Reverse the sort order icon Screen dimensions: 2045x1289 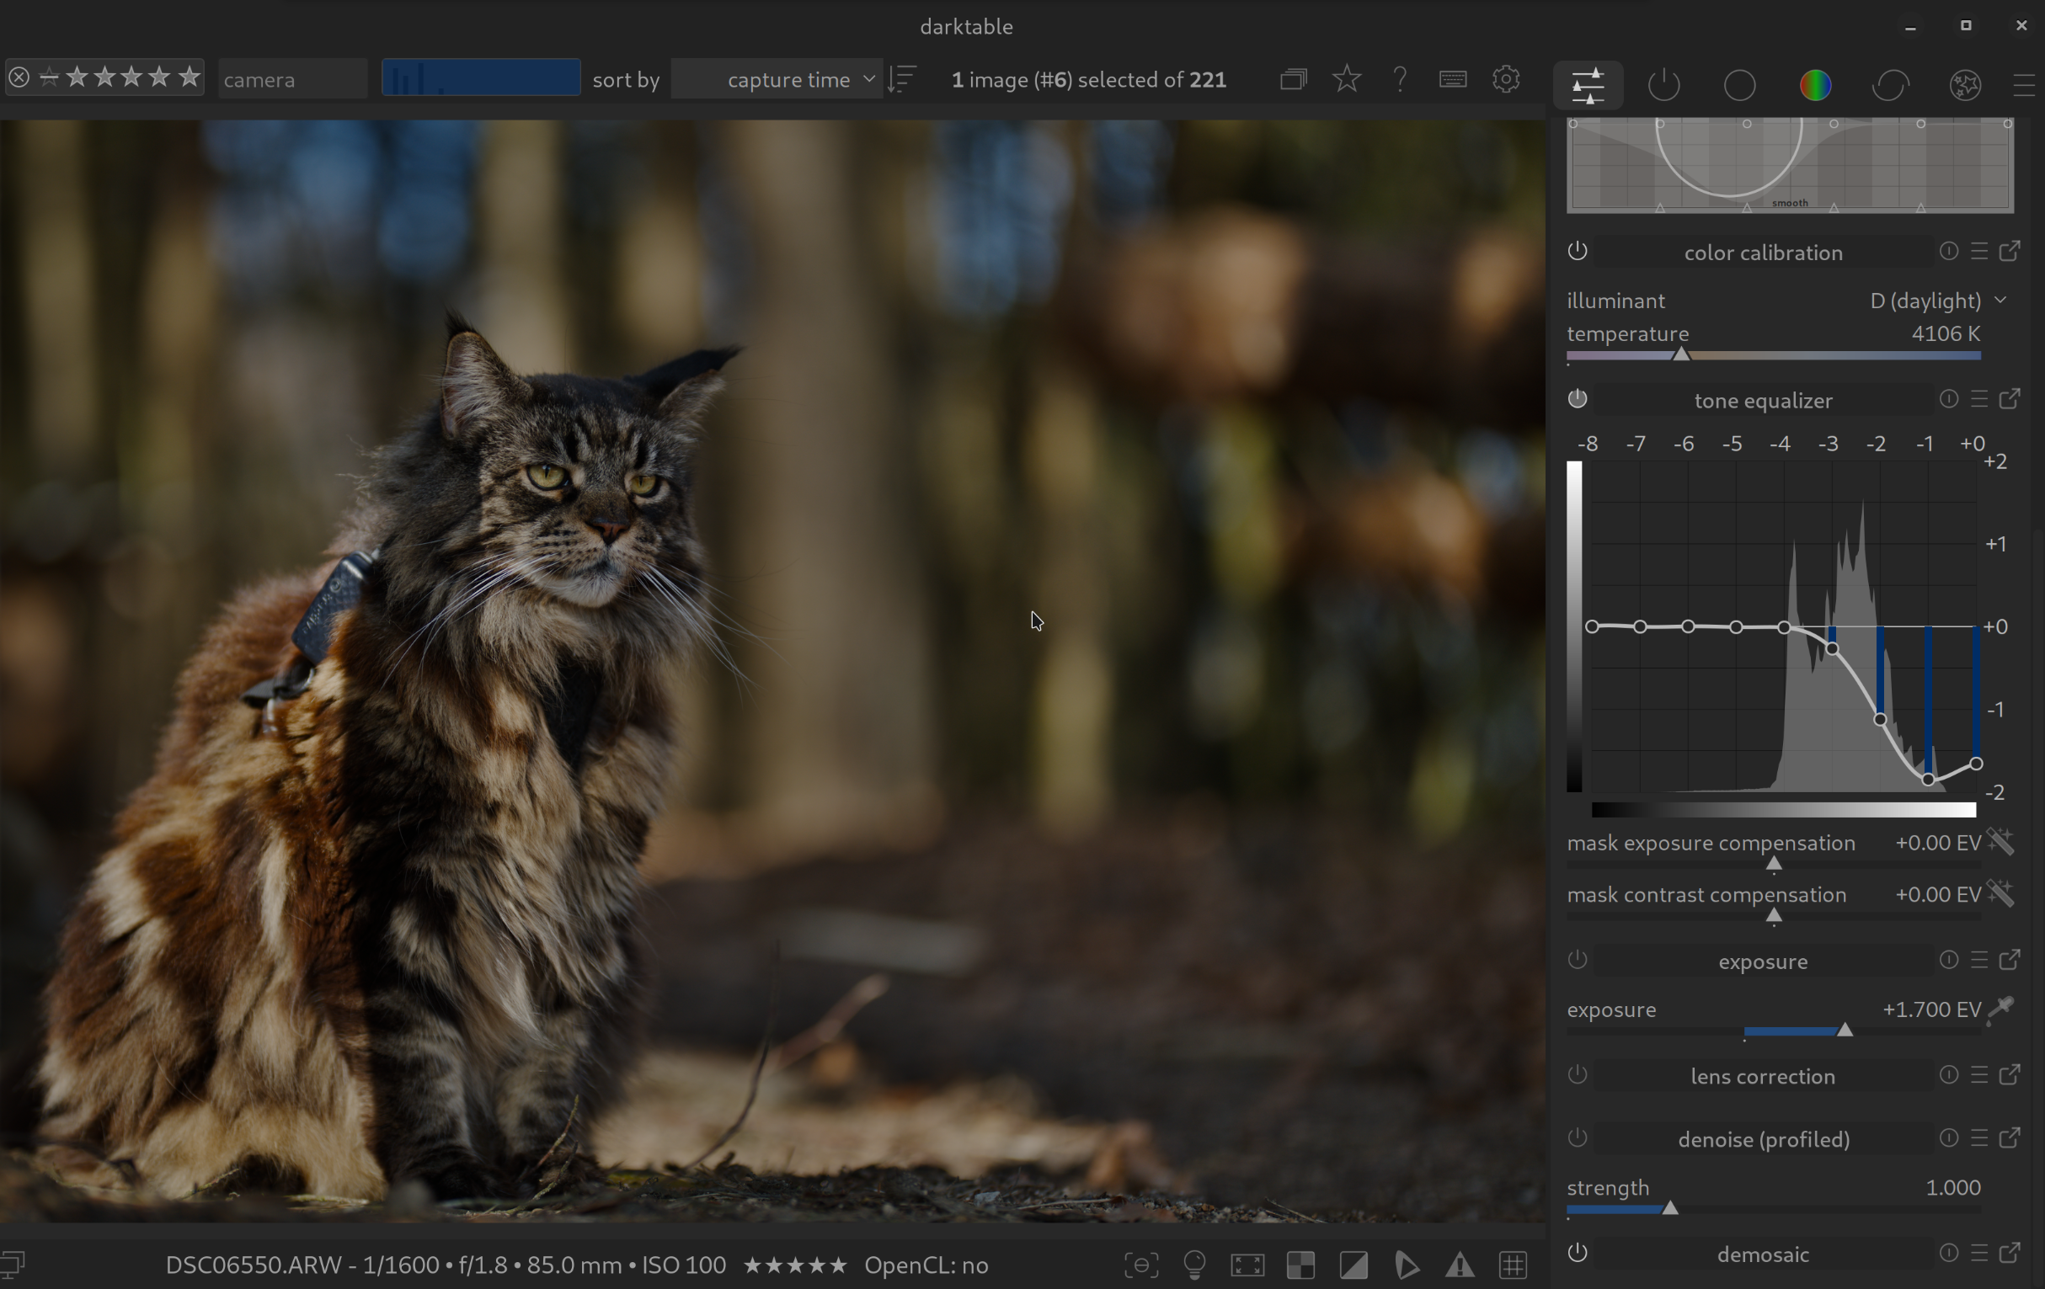click(x=902, y=79)
